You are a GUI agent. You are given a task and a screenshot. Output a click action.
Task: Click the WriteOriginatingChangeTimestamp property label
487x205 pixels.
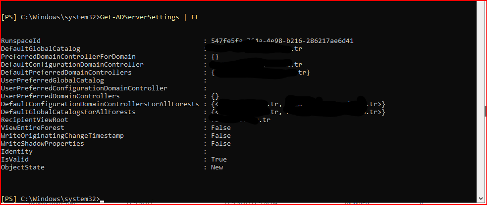point(62,136)
